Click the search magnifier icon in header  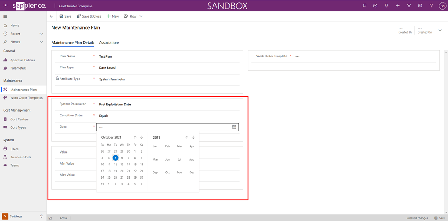coord(364,6)
